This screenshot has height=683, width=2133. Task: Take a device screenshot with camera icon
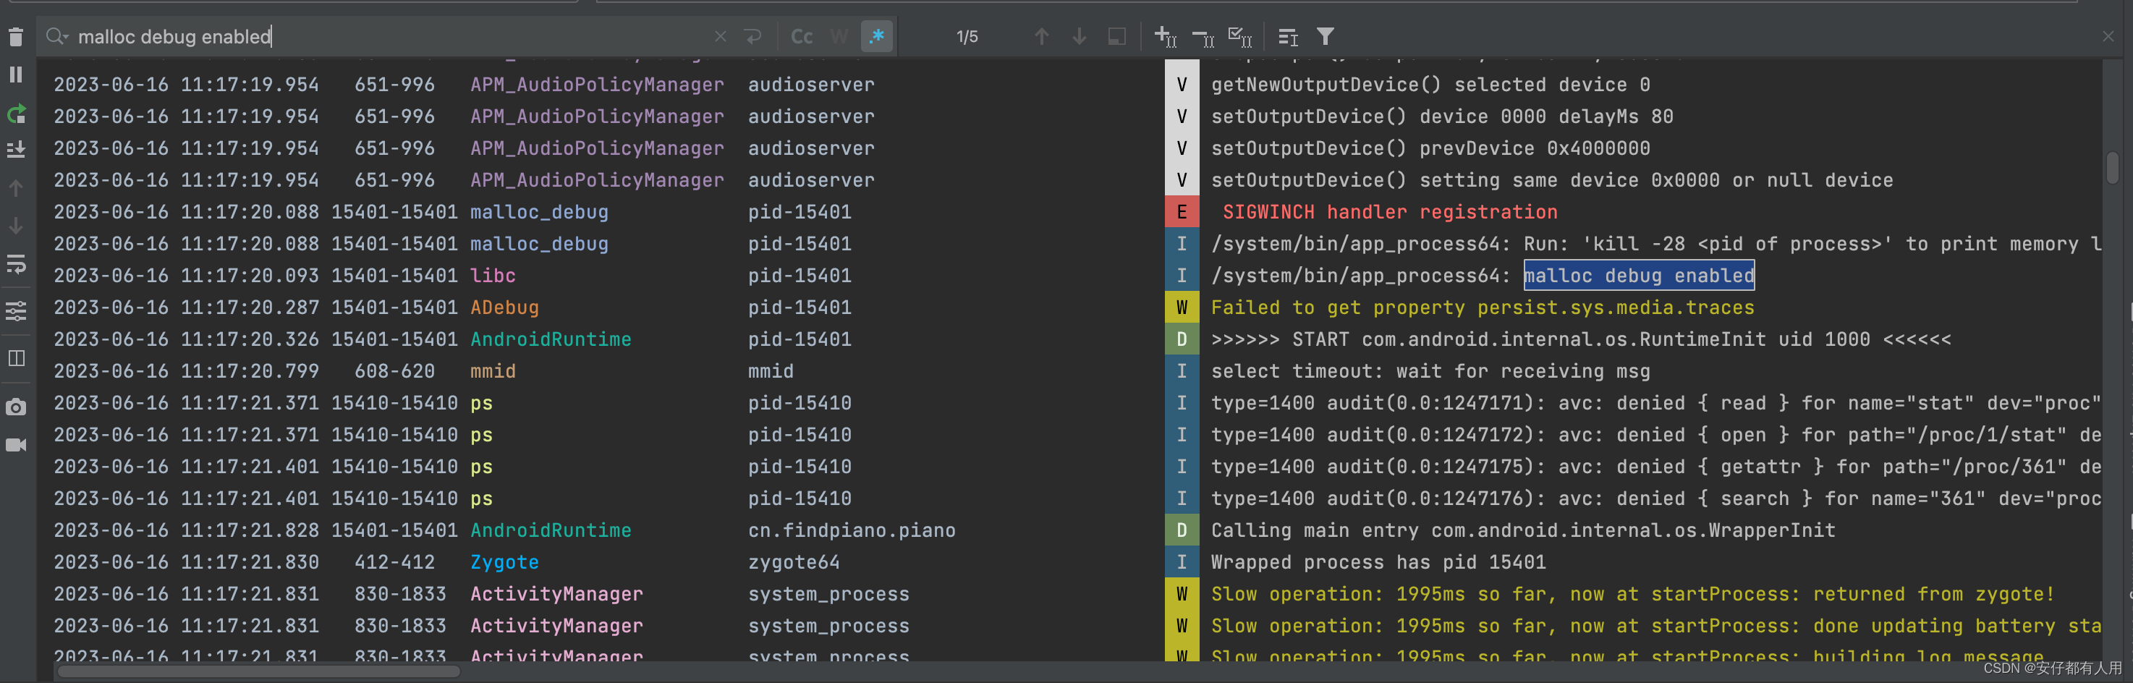click(16, 407)
